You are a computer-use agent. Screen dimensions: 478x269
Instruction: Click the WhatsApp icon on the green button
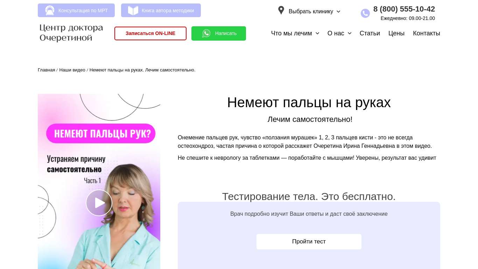coord(206,33)
